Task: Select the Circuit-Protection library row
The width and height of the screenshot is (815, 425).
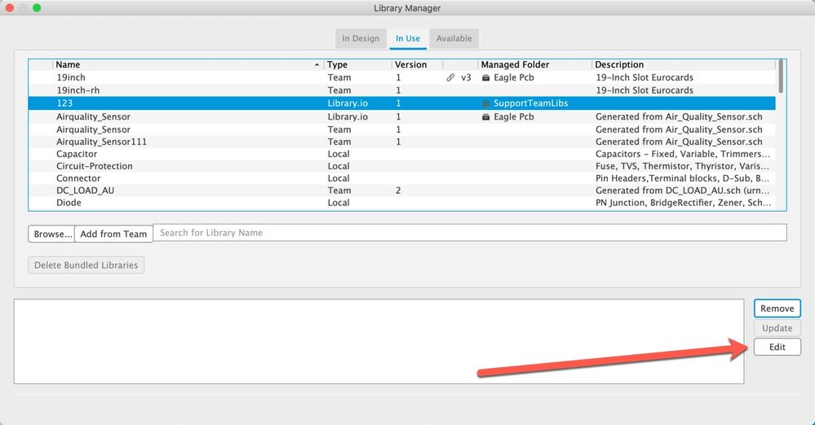Action: (x=401, y=166)
